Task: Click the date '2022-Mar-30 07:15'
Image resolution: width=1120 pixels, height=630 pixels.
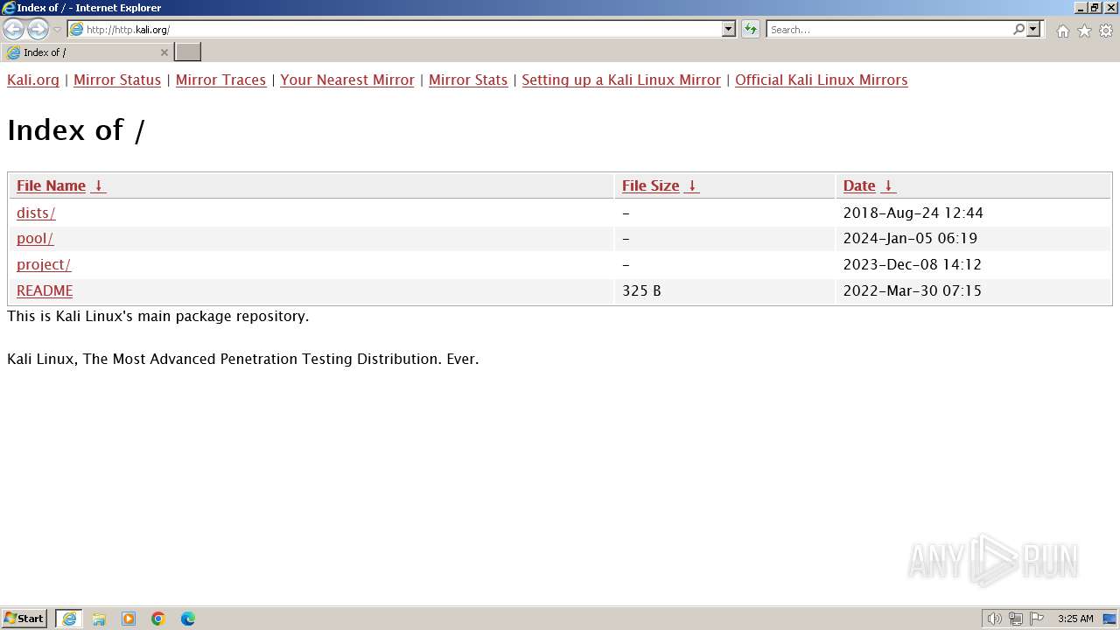Action: 913,290
